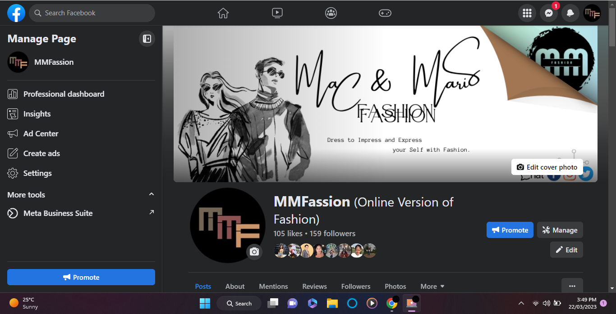
Task: Open the Watch video icon
Action: pyautogui.click(x=277, y=13)
